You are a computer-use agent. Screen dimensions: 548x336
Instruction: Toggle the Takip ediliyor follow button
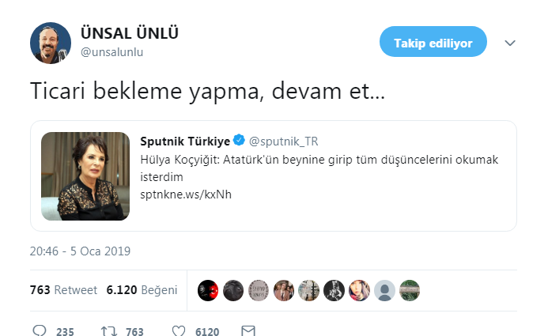click(x=433, y=42)
